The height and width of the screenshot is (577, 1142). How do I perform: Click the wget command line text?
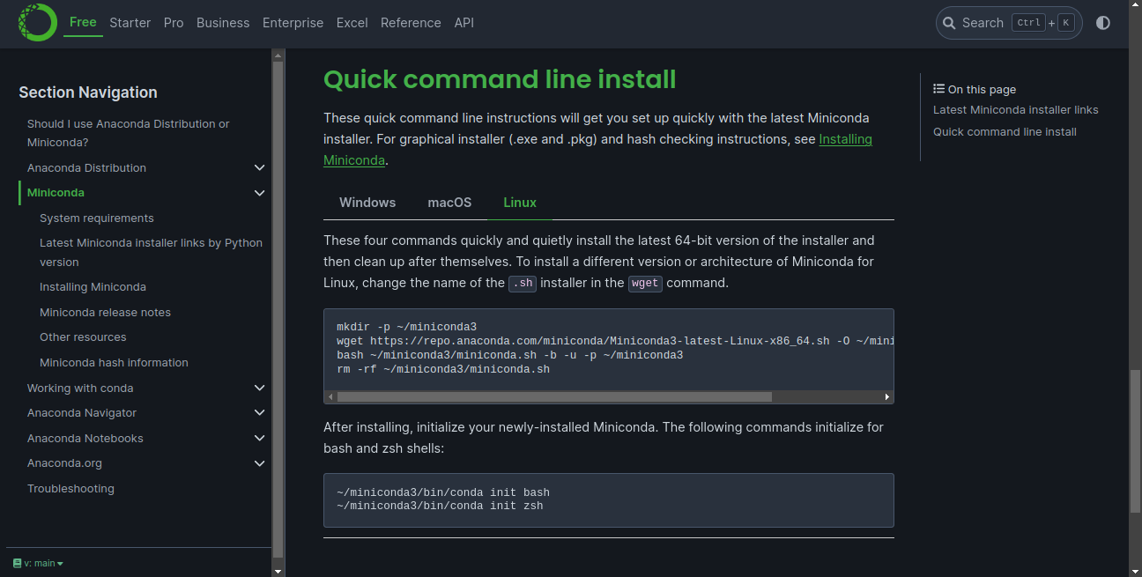tap(615, 341)
